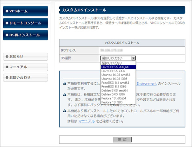Pick Ubuntu 10.04 amd64 option
The width and height of the screenshot is (192, 147).
coord(118,75)
